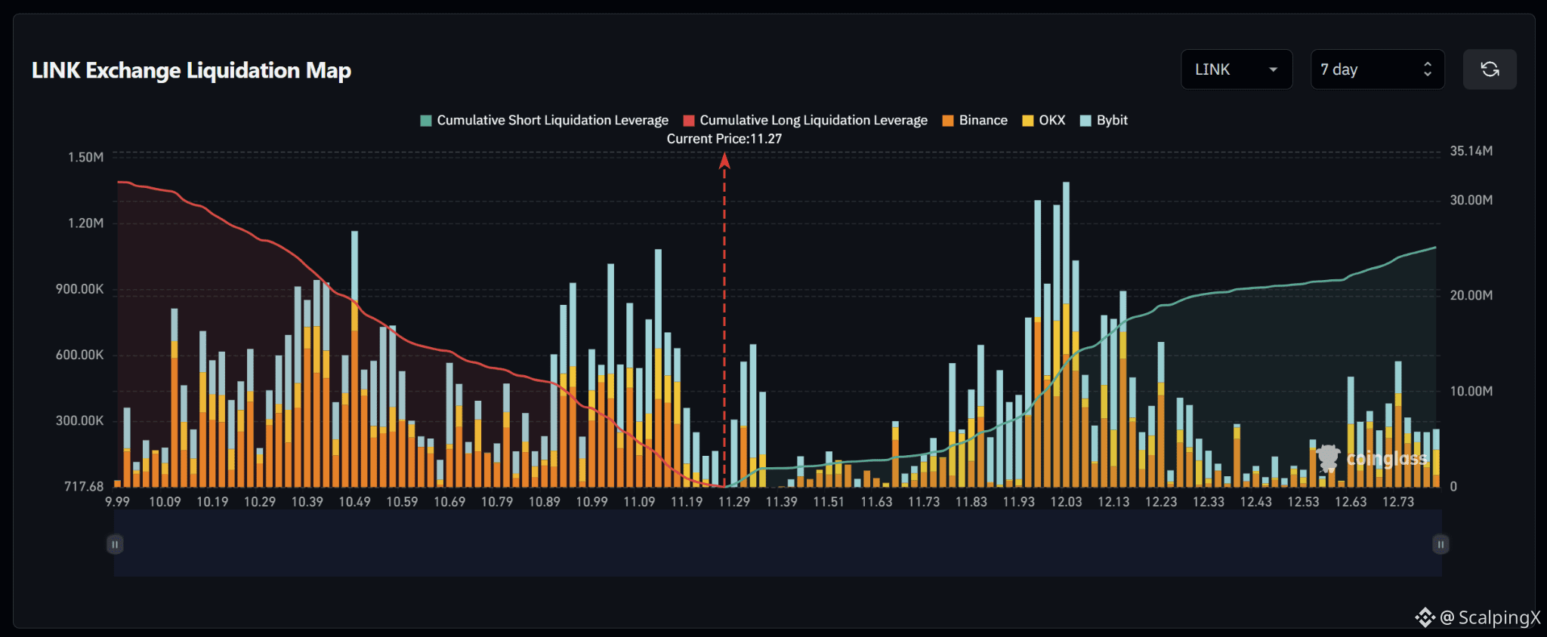Screen dimensions: 1547x637
Task: Click the Current Price:11.27 label
Action: (x=724, y=139)
